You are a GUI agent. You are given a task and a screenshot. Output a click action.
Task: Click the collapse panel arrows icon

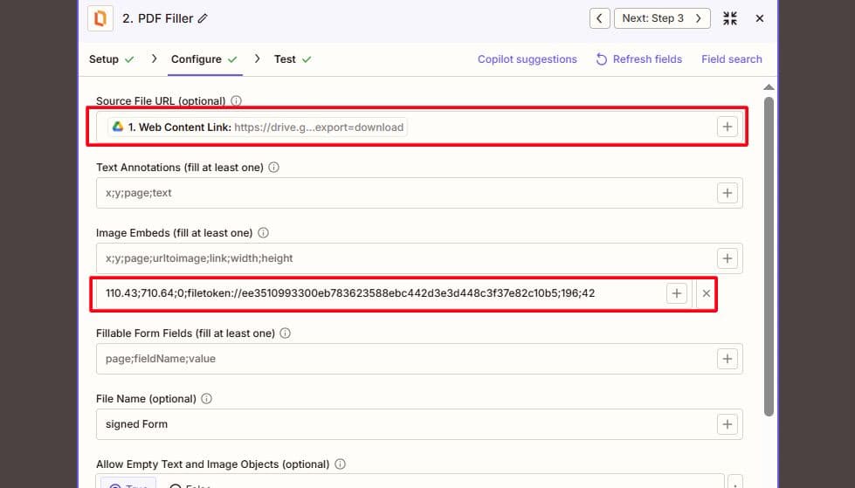pyautogui.click(x=730, y=18)
